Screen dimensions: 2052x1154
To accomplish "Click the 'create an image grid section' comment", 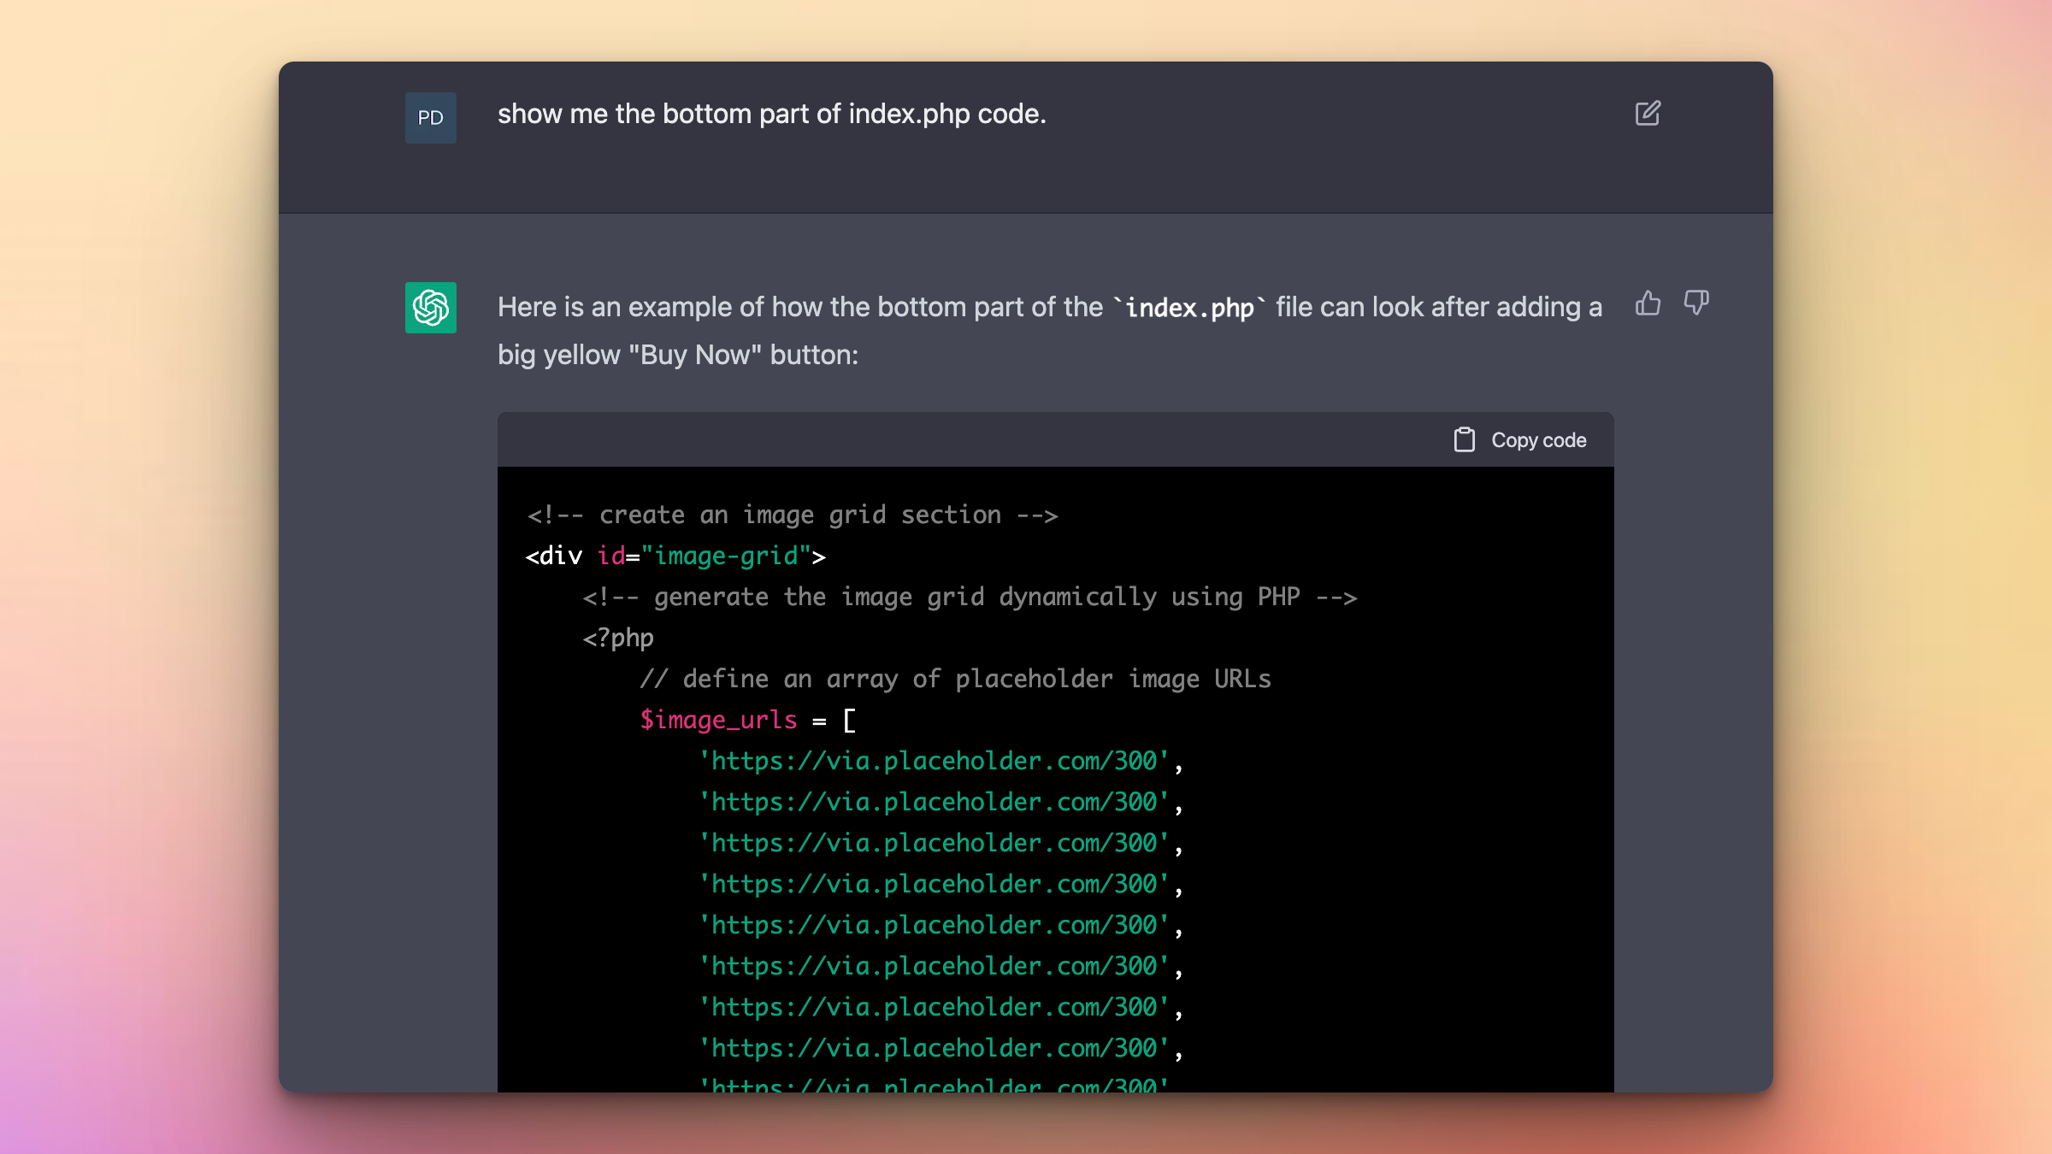I will (792, 515).
